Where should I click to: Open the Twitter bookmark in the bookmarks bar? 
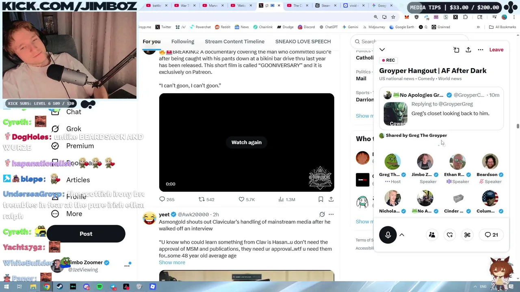pyautogui.click(x=163, y=27)
